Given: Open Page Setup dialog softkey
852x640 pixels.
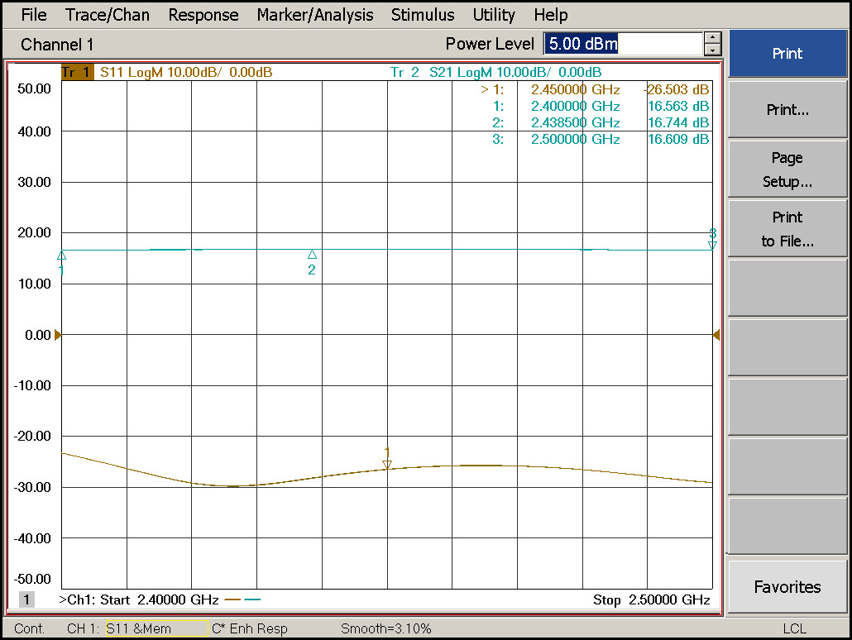Looking at the screenshot, I should [x=787, y=170].
